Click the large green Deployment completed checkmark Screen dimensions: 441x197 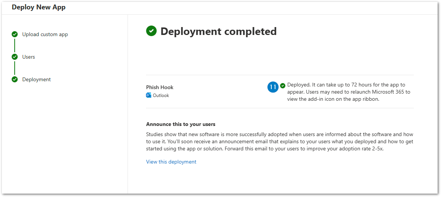pos(151,31)
